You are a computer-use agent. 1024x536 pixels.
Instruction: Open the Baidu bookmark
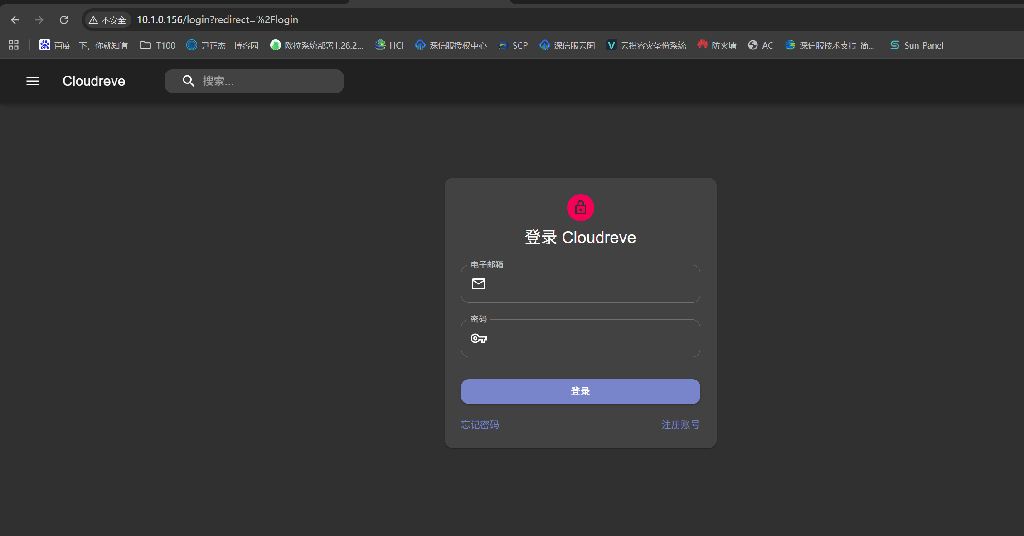84,45
